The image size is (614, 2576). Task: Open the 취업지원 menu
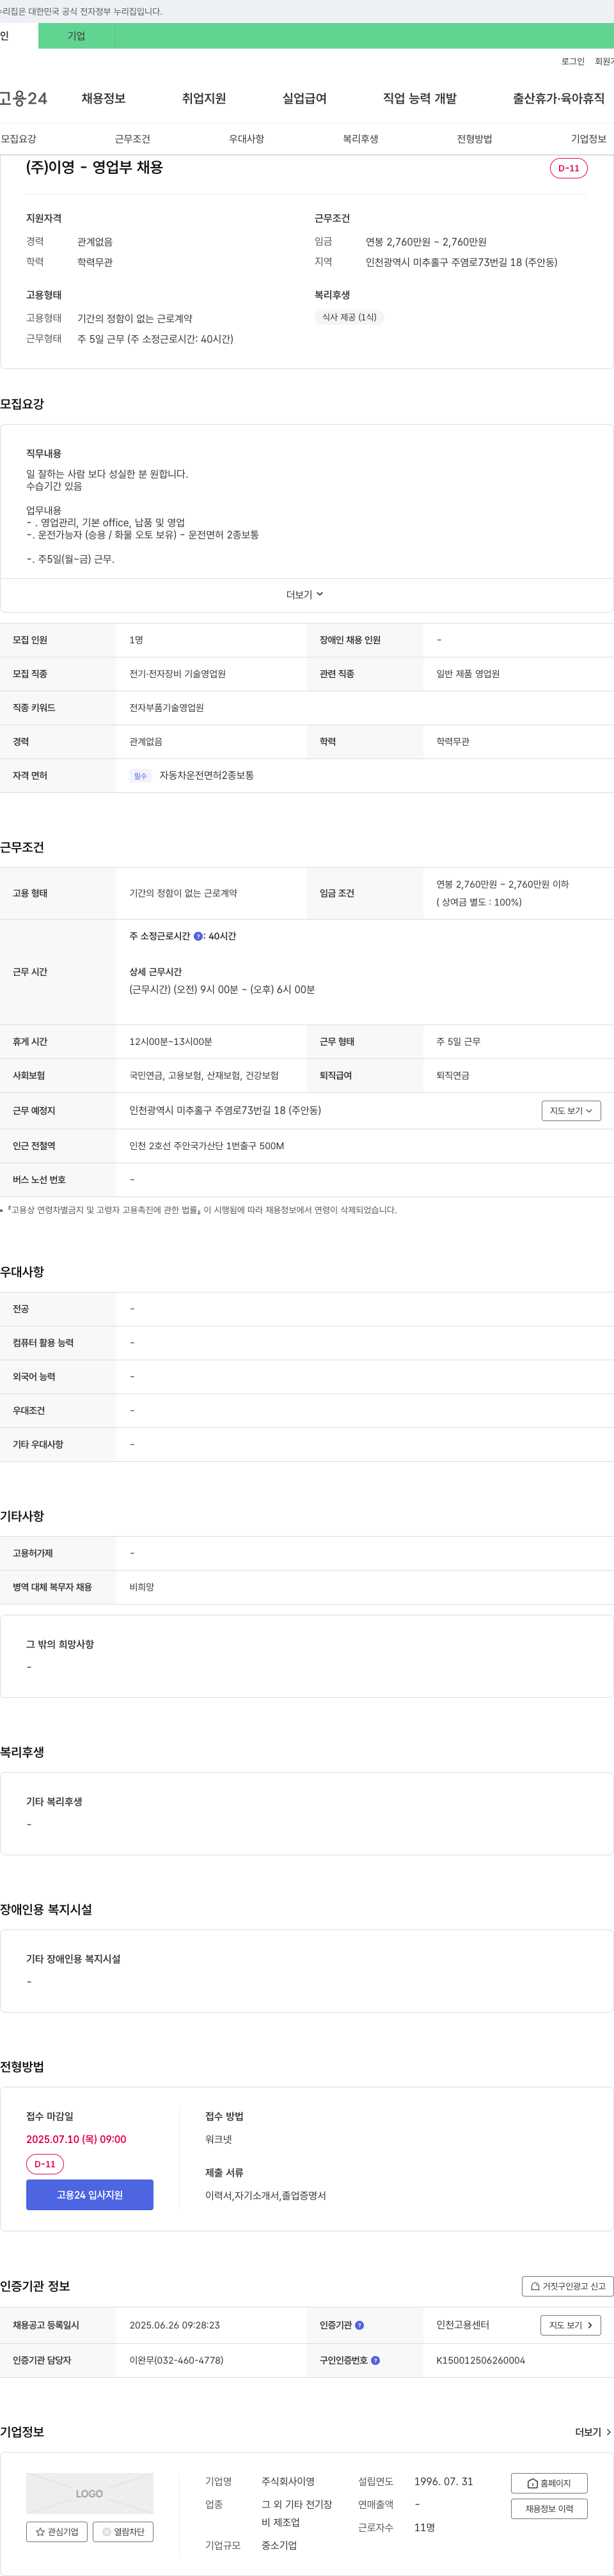coord(204,98)
